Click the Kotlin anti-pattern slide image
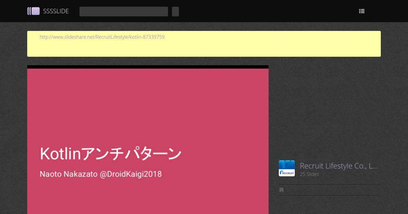 [x=148, y=141]
